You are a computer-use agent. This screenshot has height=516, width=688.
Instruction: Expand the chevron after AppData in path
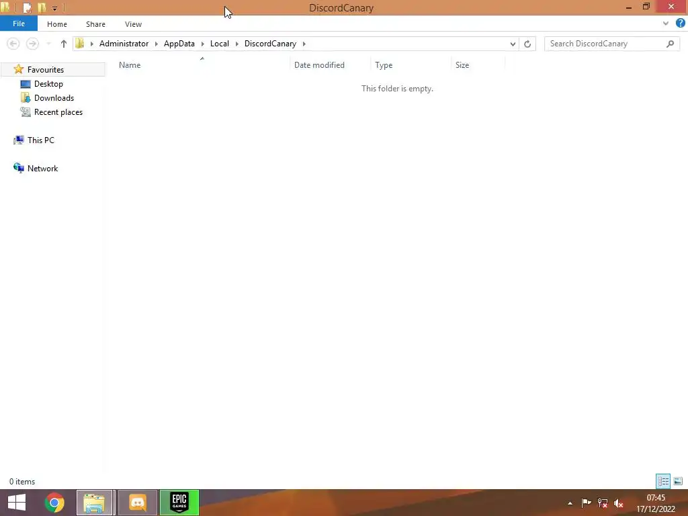[203, 44]
